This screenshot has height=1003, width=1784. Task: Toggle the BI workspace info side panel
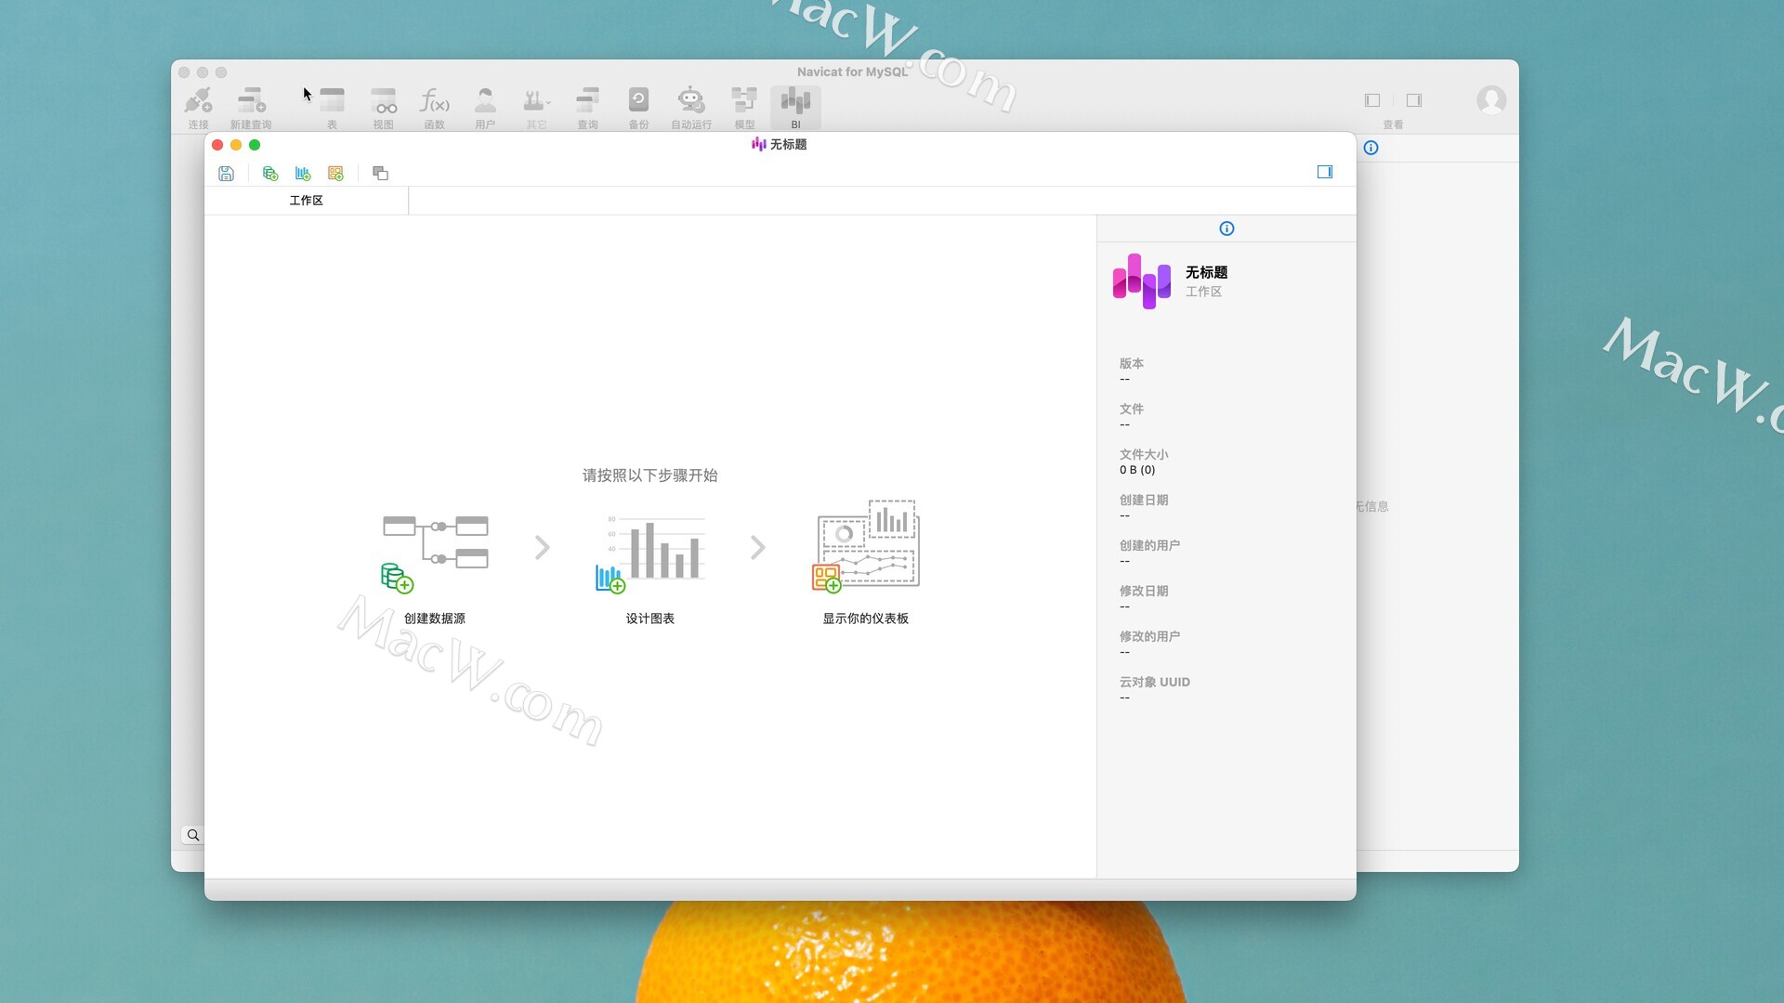click(1325, 172)
